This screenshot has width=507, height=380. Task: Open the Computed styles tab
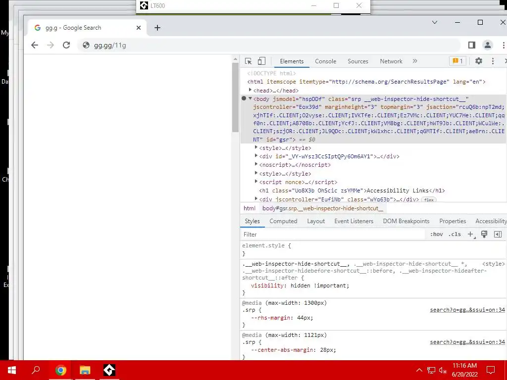click(283, 221)
